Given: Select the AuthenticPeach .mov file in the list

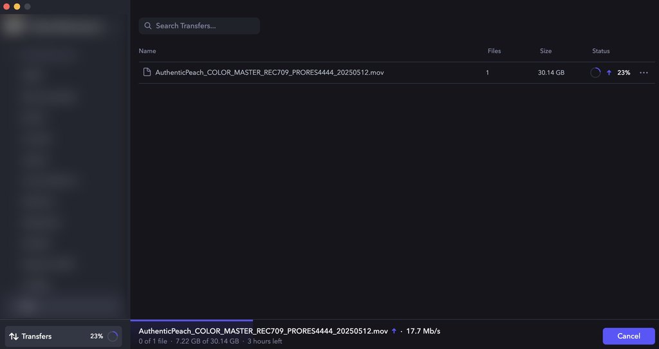Looking at the screenshot, I should click(270, 73).
